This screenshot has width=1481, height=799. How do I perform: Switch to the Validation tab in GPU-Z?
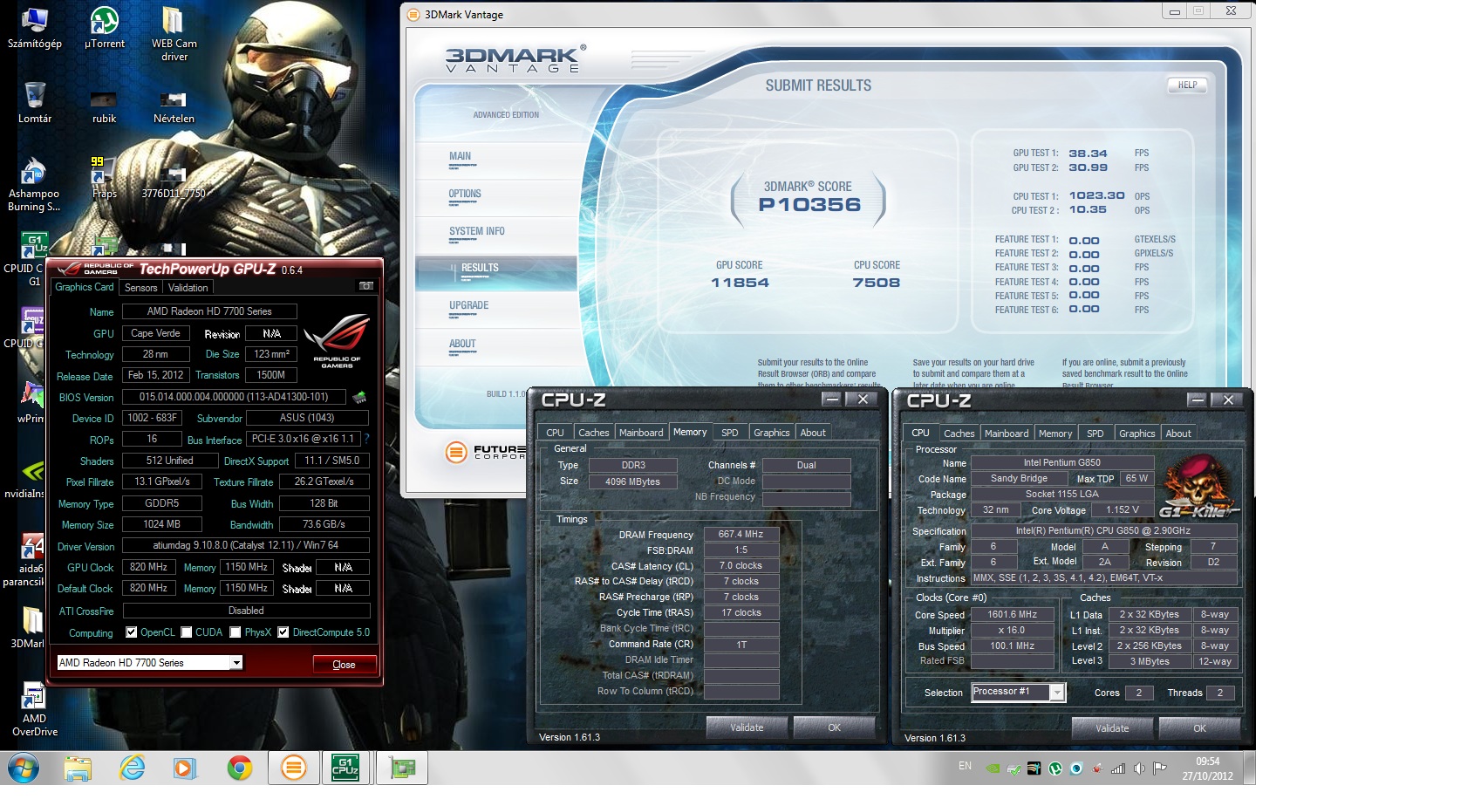[188, 287]
